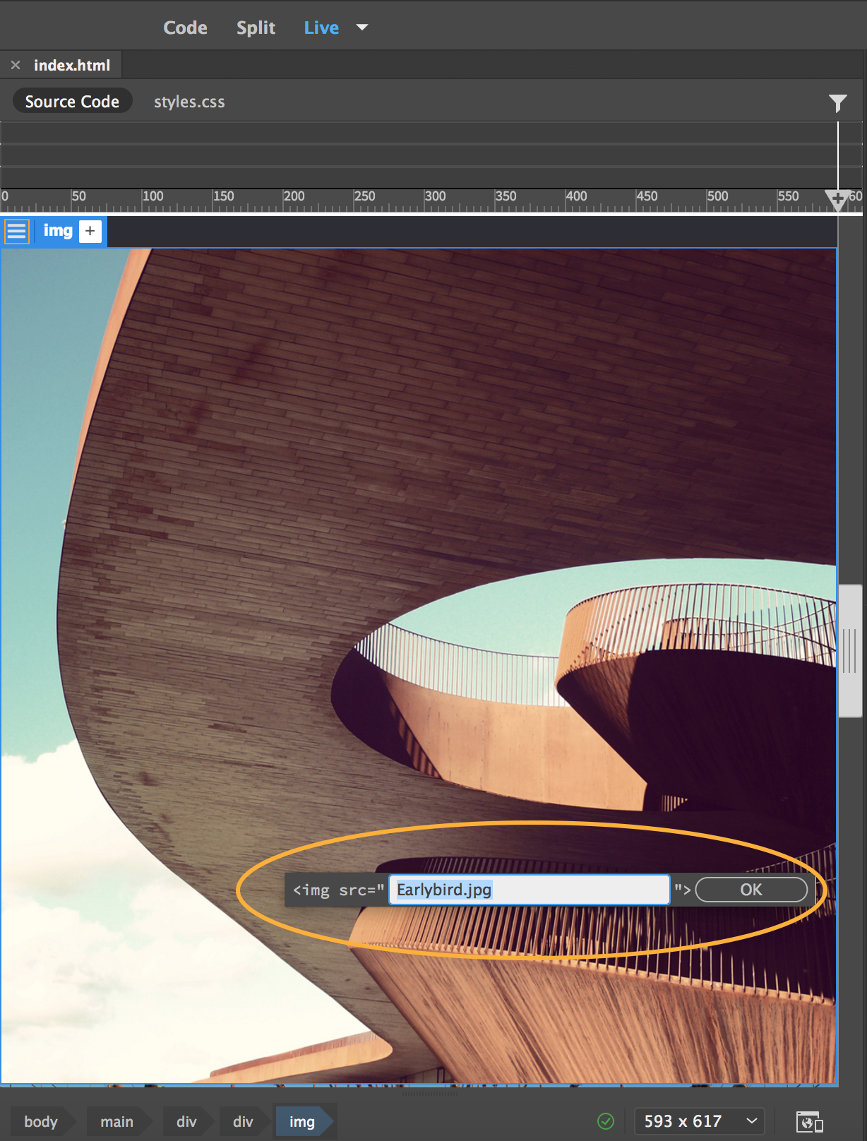867x1141 pixels.
Task: Click the filter related files icon
Action: coord(837,103)
